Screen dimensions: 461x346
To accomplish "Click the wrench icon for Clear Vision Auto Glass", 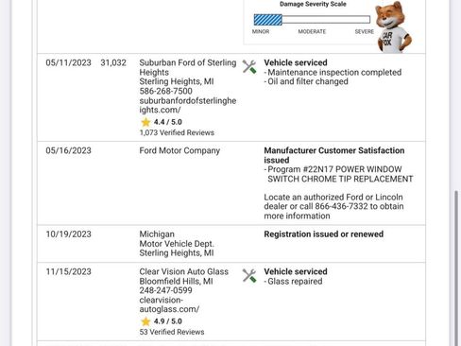I will click(249, 276).
